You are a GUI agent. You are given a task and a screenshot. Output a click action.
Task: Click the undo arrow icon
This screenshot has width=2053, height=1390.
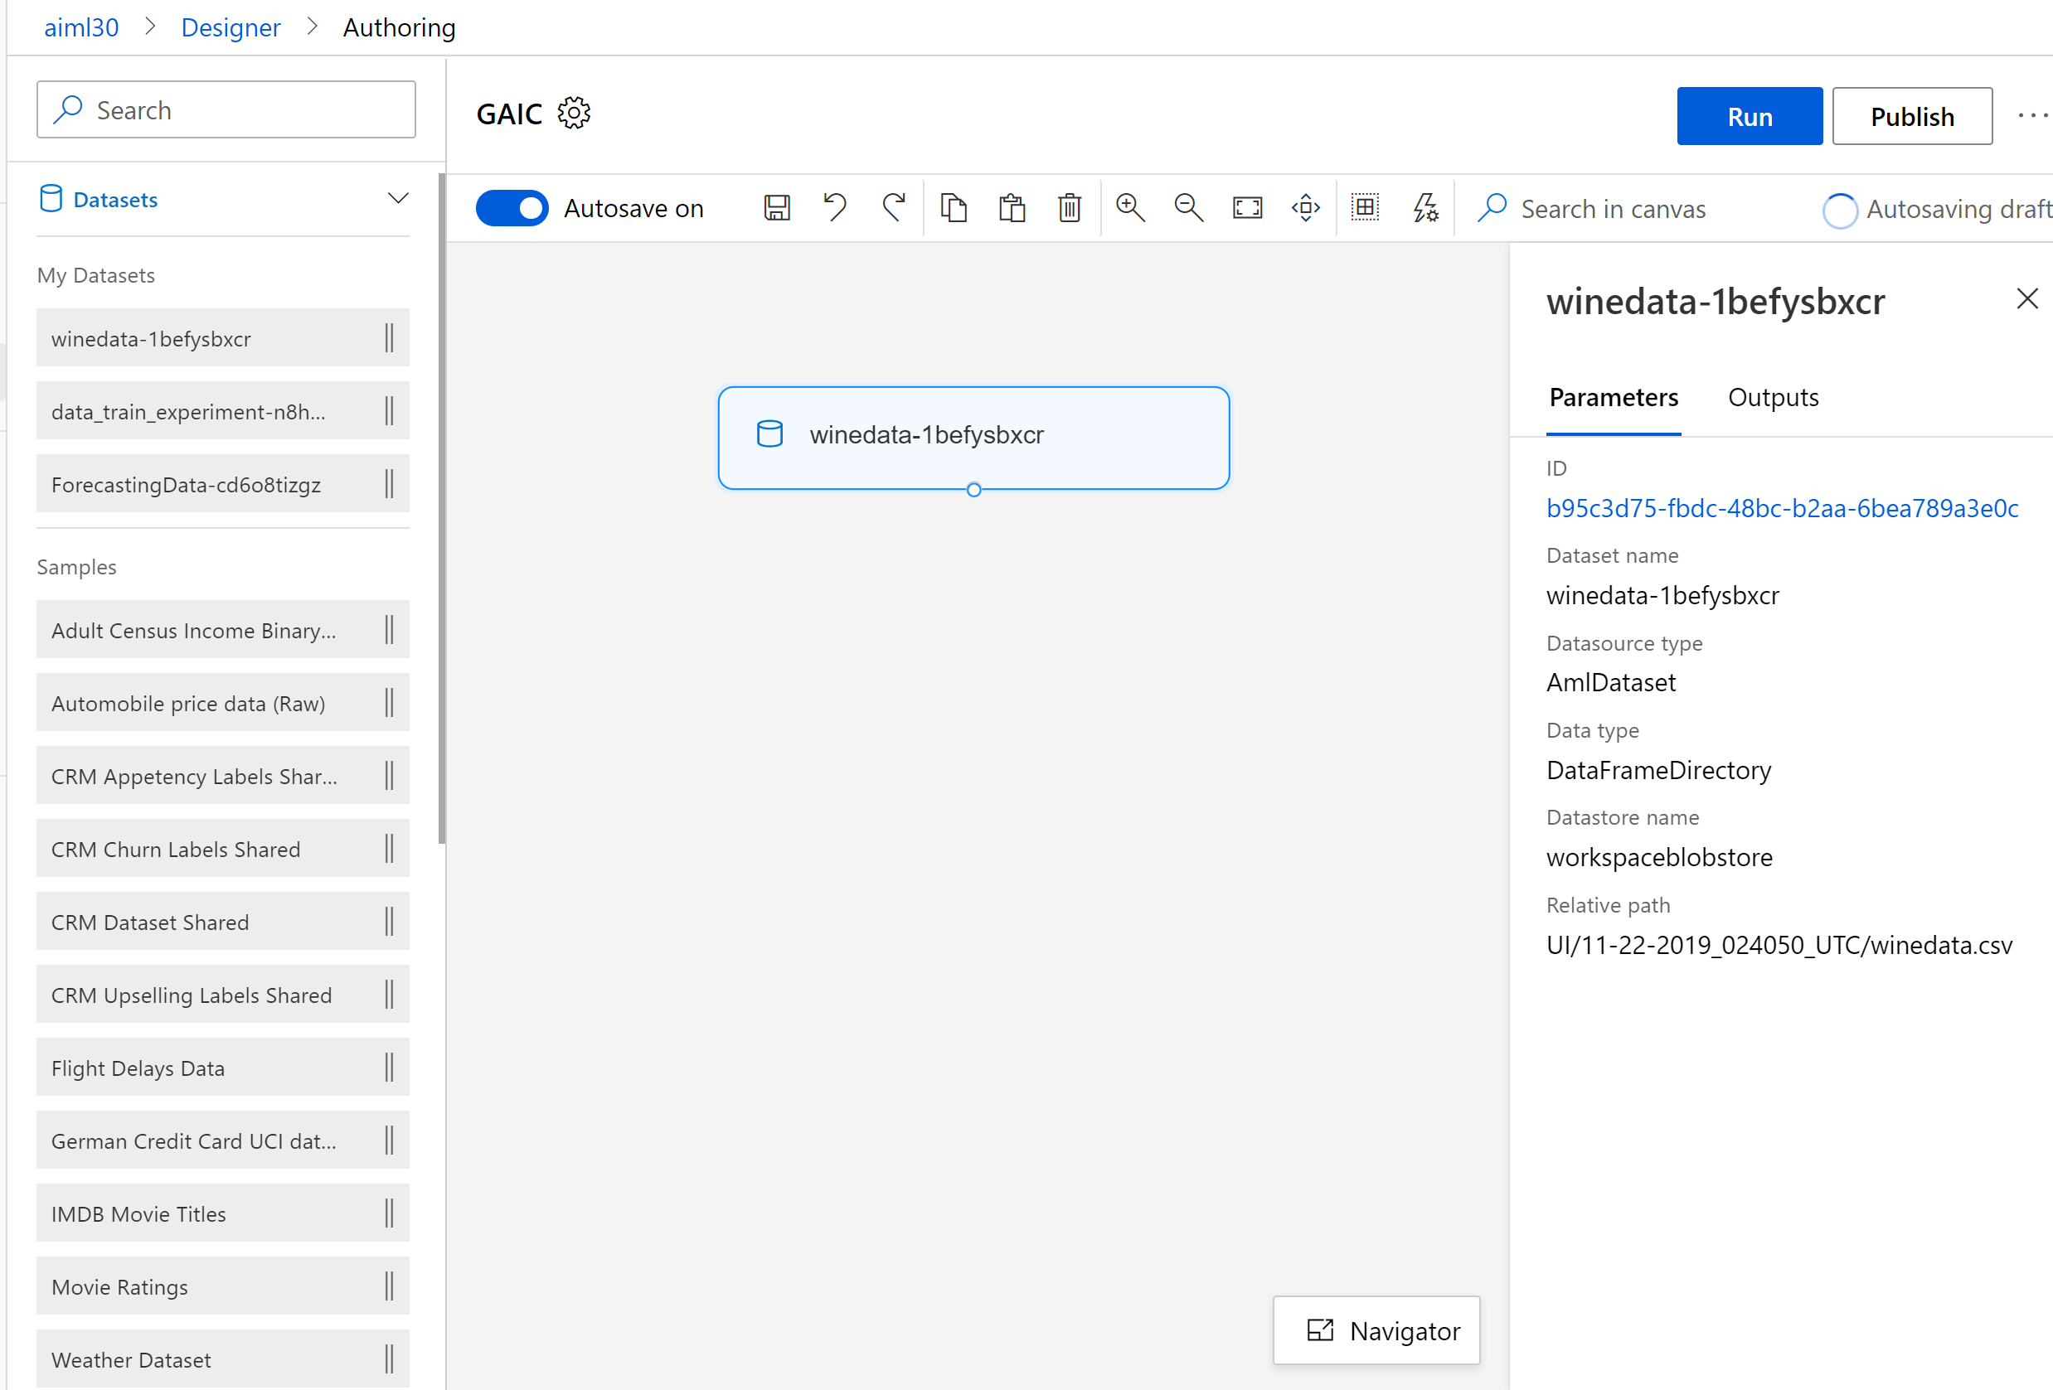pos(834,208)
